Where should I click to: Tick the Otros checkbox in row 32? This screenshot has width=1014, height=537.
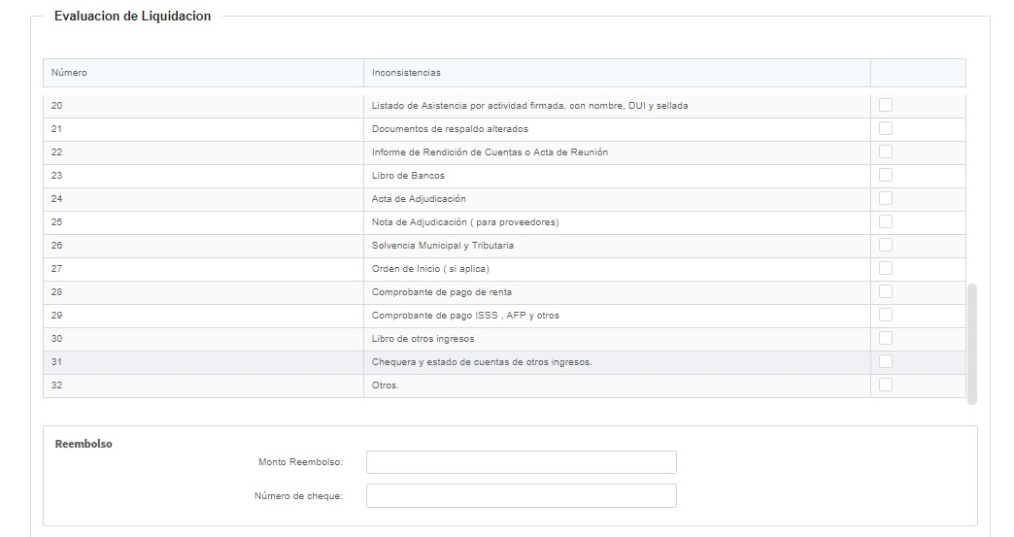(886, 385)
